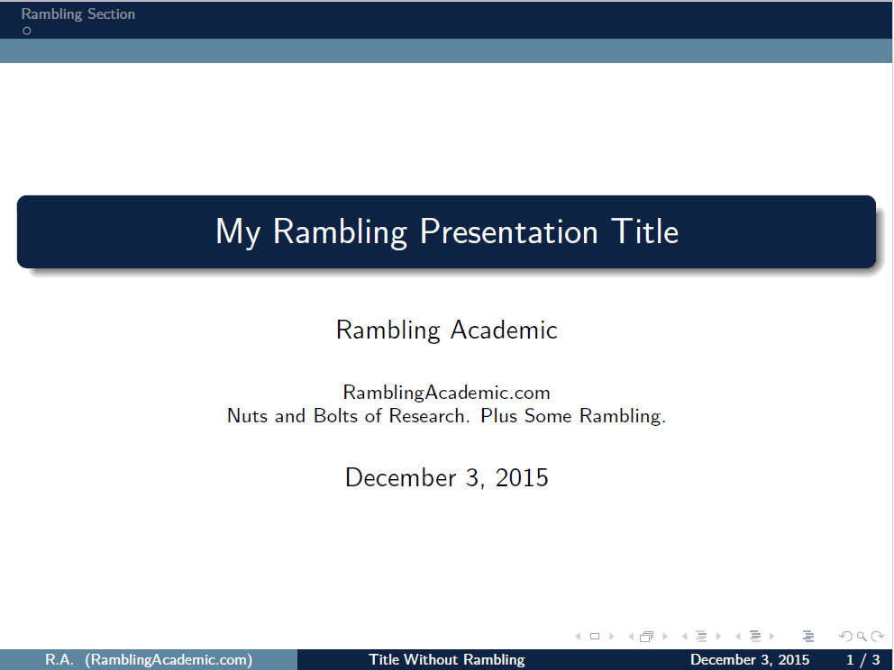
Task: Click the frame indicator circle under section title
Action: click(x=26, y=30)
